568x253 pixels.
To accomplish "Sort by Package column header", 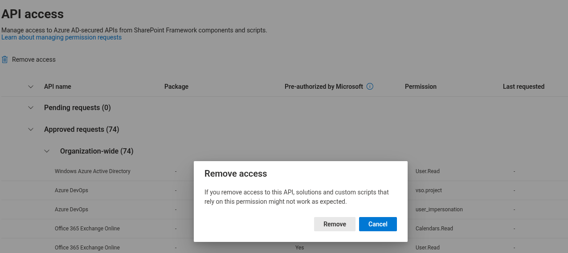I will (176, 87).
